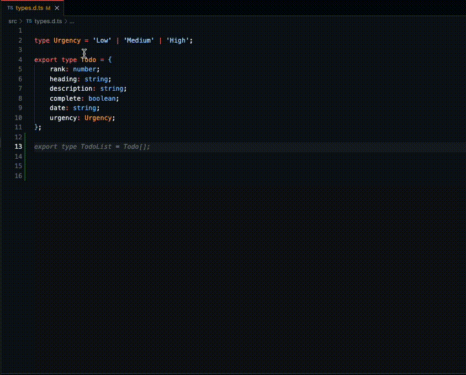
Task: Click the modified 'M' git badge on the tab
Action: 48,8
